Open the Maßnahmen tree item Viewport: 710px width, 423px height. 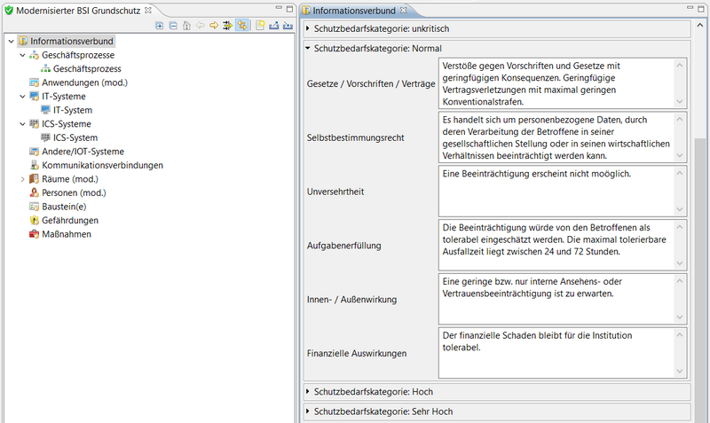pos(67,234)
